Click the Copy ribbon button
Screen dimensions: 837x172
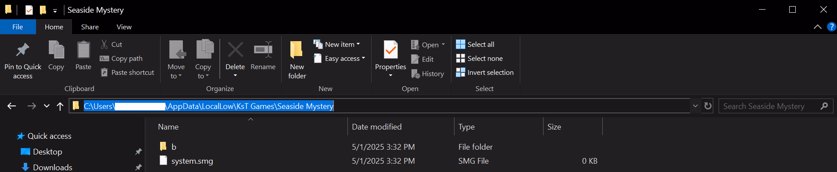(x=56, y=55)
